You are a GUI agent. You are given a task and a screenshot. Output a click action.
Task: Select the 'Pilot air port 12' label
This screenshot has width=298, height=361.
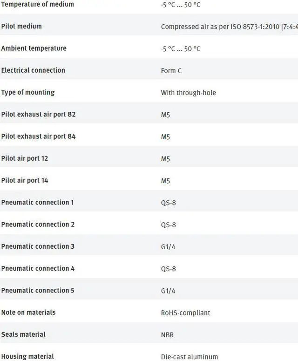click(x=25, y=158)
